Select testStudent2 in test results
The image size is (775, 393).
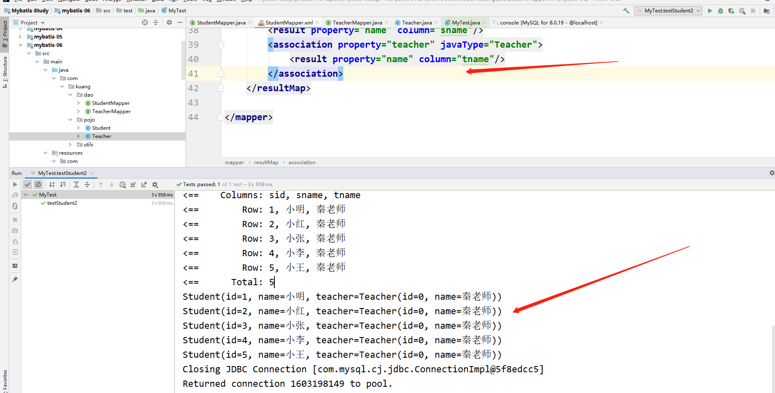click(62, 203)
